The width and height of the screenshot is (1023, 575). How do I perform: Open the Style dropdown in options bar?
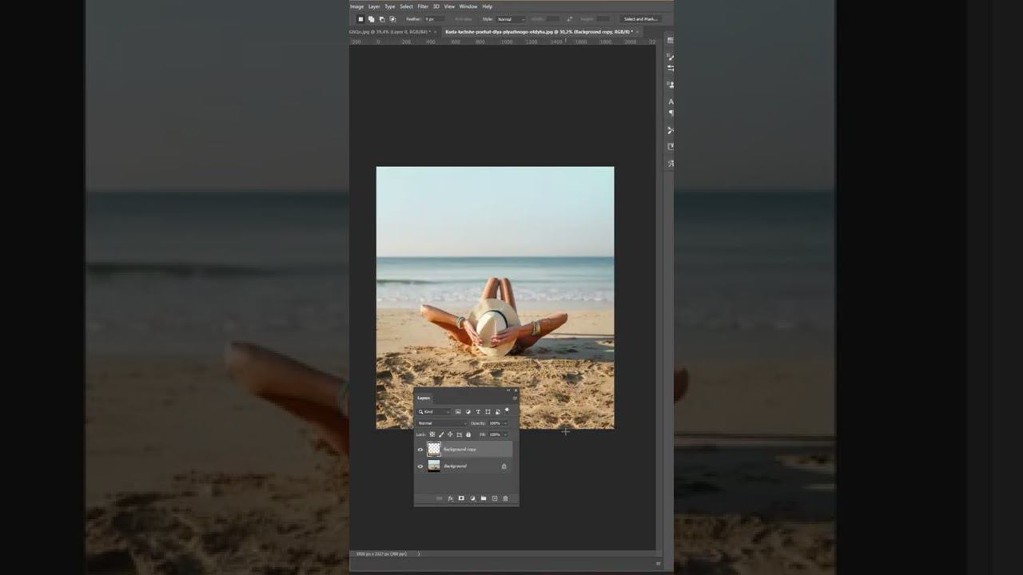coord(511,19)
